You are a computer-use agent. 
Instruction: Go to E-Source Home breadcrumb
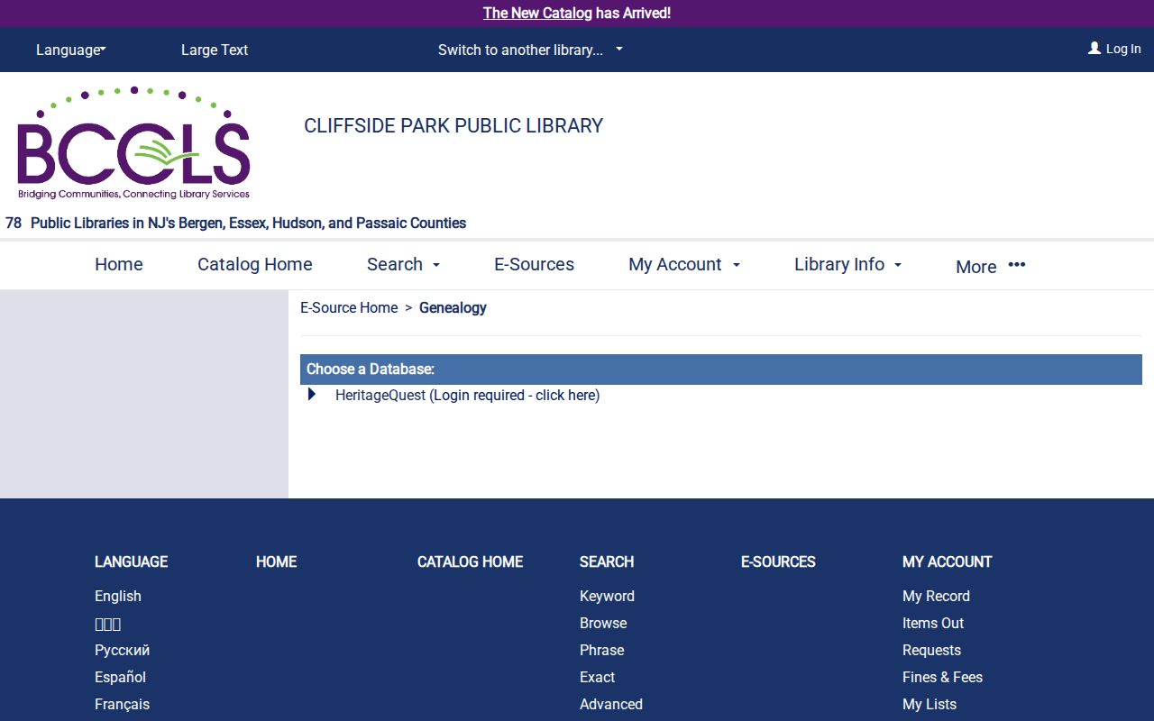pos(349,307)
